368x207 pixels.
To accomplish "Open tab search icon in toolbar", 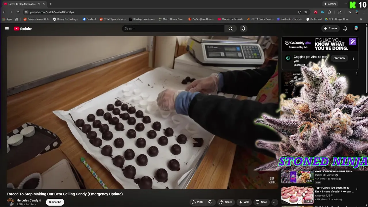I will pyautogui.click(x=340, y=12).
